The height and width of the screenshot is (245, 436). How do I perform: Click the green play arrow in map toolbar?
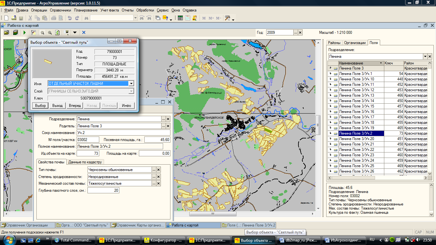click(x=25, y=33)
